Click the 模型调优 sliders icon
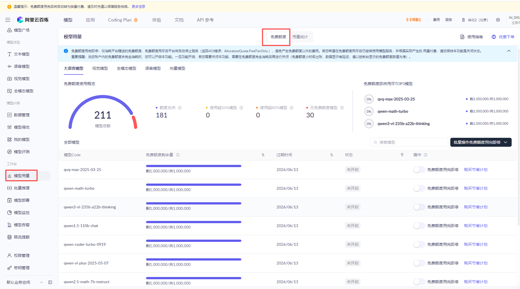The height and width of the screenshot is (289, 520). click(9, 127)
